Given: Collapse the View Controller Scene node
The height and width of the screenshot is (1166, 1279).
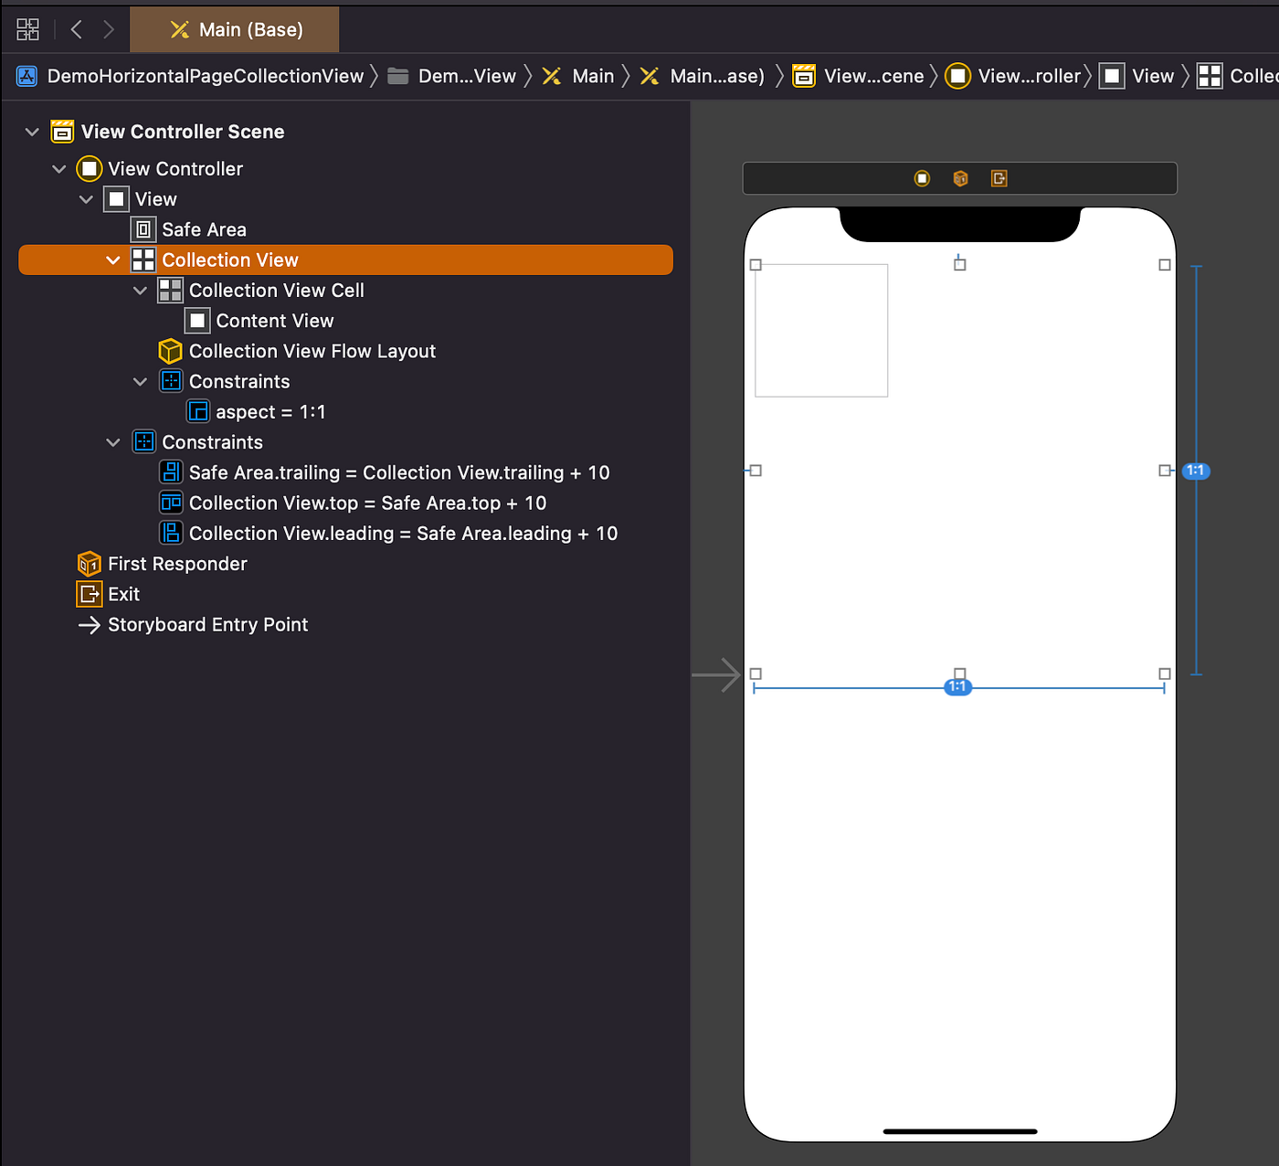Looking at the screenshot, I should 32,132.
